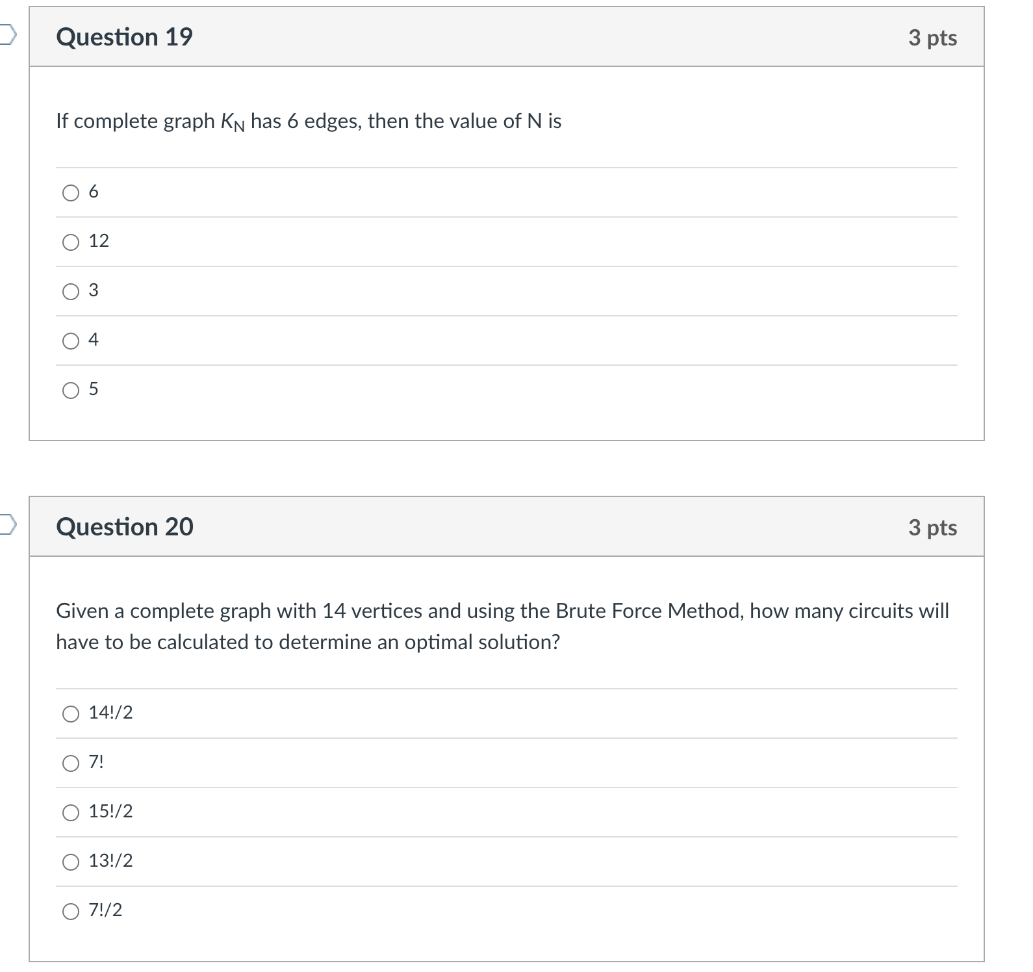Choose the 15!/2 answer choice

pos(70,811)
